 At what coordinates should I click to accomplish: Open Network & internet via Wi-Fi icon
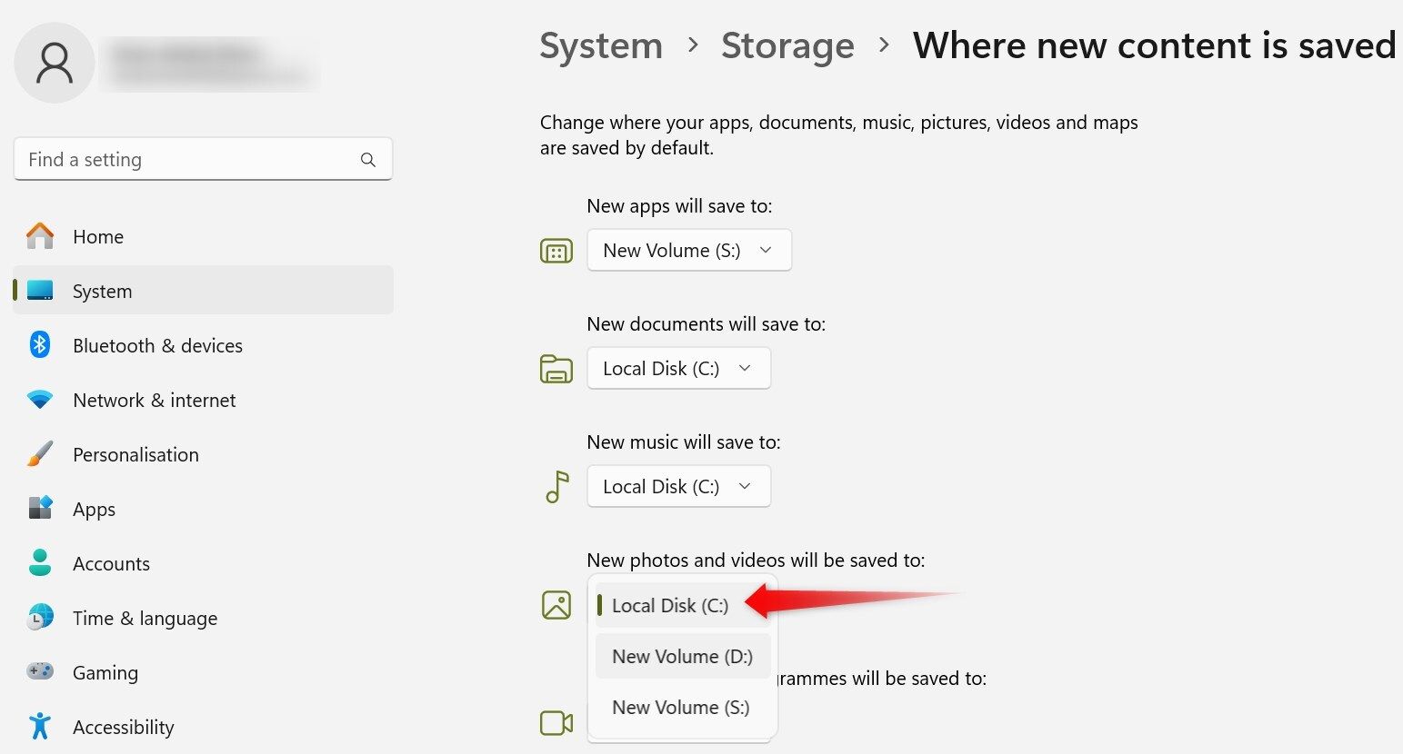[40, 400]
